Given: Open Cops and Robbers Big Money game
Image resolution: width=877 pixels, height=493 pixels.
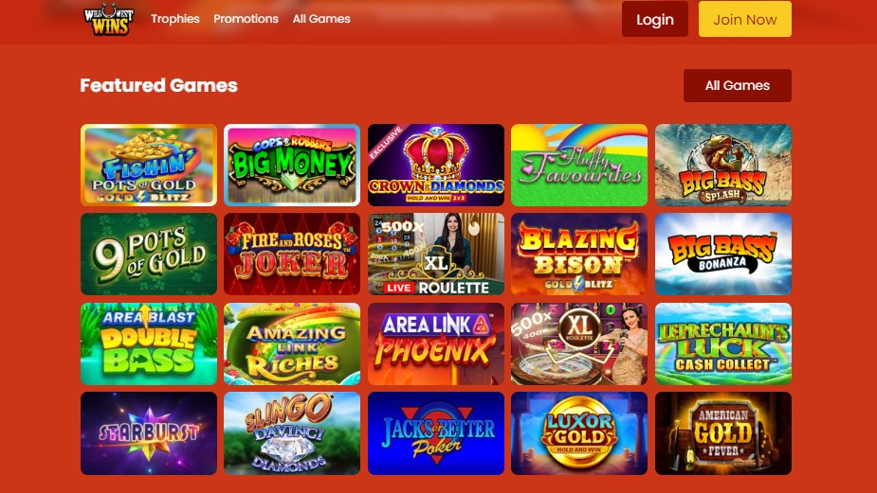Looking at the screenshot, I should point(292,166).
